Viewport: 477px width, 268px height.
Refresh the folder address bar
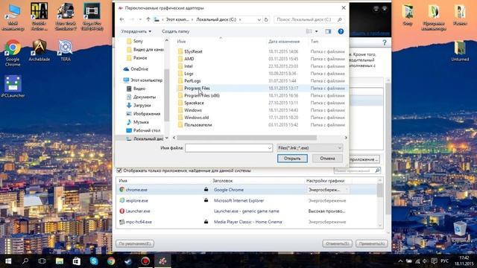[266, 19]
